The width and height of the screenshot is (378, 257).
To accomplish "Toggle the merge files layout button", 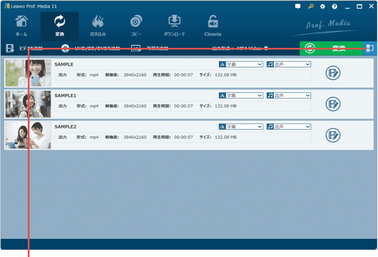I will (370, 48).
